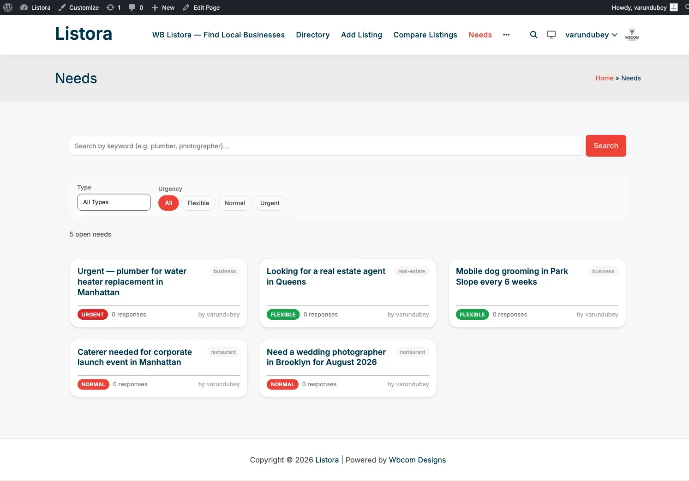Screen dimensions: 689x481
Task: Click the admin bar user avatar
Action: (674, 7)
